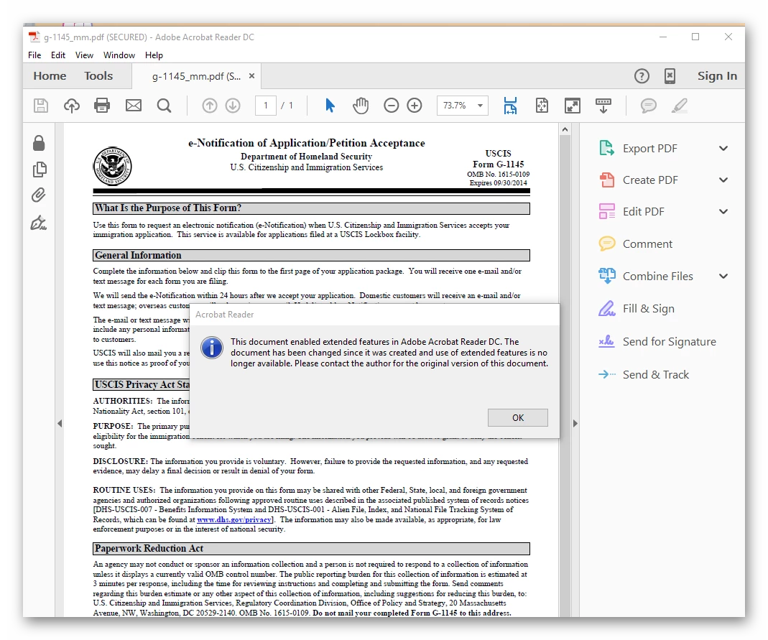Collapse the right tools pane arrow
Image resolution: width=768 pixels, height=640 pixels.
(x=575, y=424)
